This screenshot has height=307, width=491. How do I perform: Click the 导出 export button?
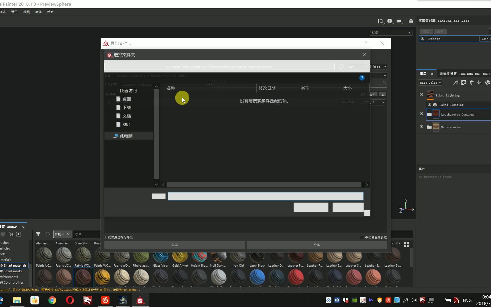coord(316,245)
